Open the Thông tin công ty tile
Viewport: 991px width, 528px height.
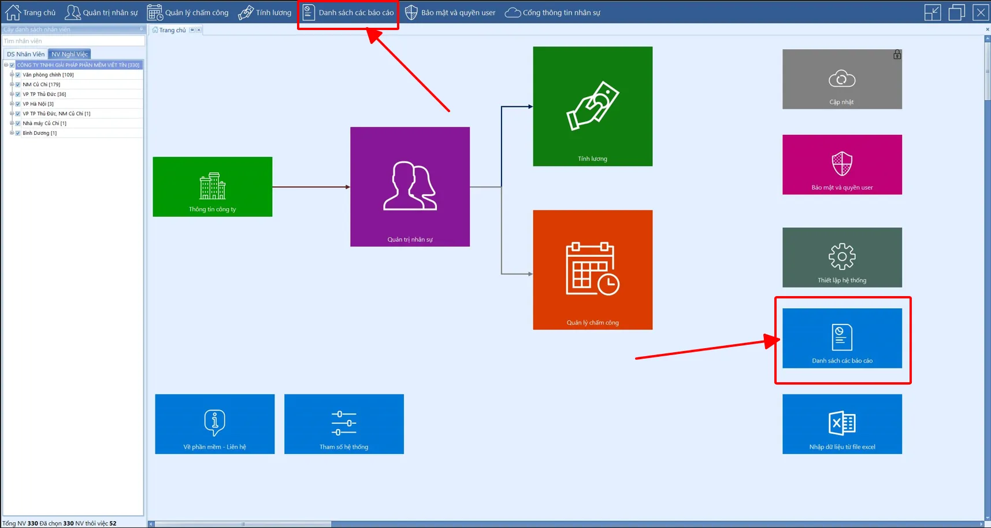coord(213,187)
